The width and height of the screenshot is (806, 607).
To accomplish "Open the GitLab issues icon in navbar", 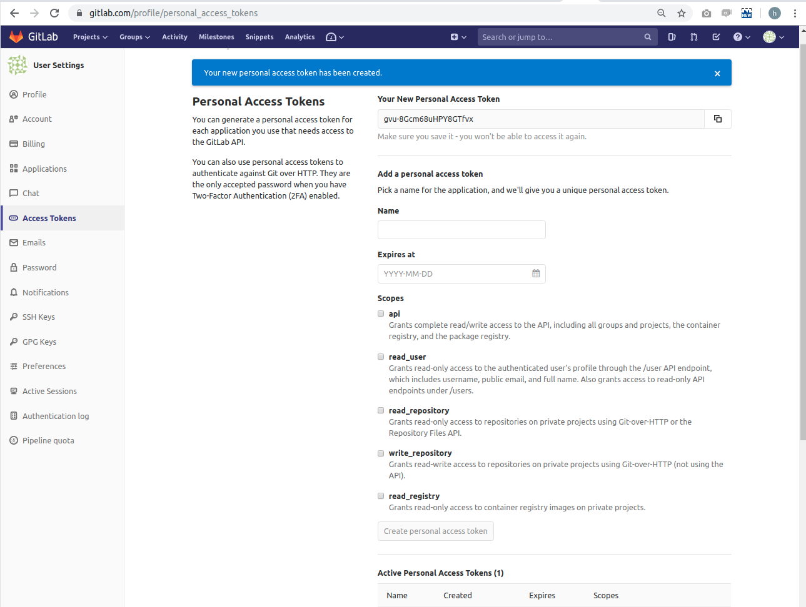I will 672,37.
